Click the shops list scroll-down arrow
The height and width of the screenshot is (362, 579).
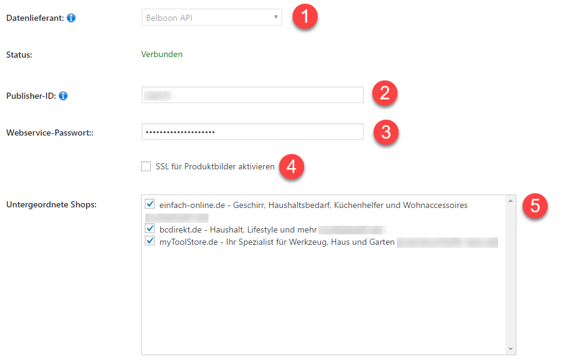point(511,349)
